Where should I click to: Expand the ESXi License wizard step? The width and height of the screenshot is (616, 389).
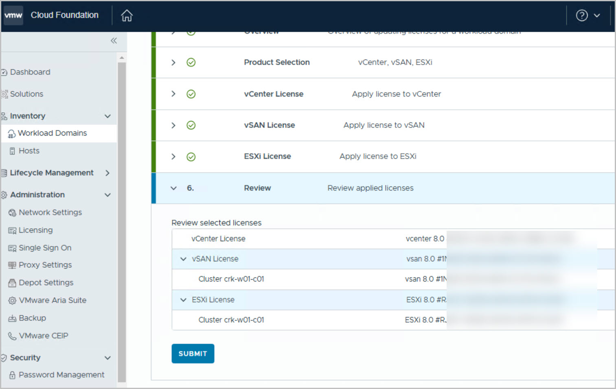[173, 157]
